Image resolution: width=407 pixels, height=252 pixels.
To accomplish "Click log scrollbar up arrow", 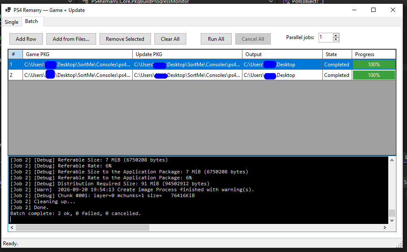I will coord(392,160).
